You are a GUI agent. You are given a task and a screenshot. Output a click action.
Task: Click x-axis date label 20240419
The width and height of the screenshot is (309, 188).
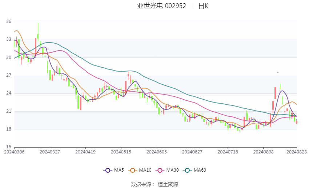(85, 152)
